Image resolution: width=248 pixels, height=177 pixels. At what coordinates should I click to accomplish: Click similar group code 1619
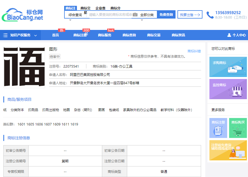coord(74,124)
